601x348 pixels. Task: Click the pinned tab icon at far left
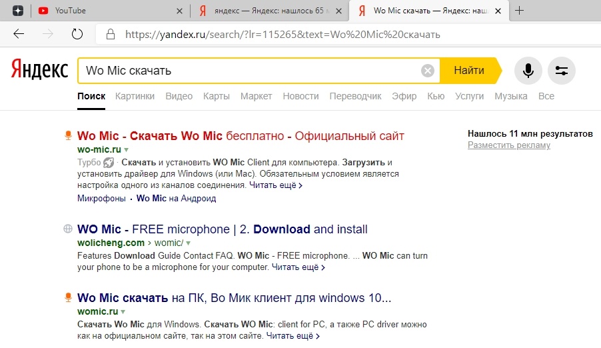[x=17, y=11]
